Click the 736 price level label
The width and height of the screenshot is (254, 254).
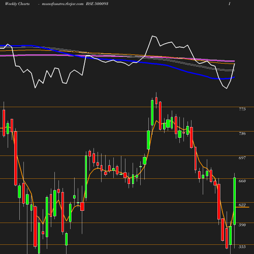[242, 134]
